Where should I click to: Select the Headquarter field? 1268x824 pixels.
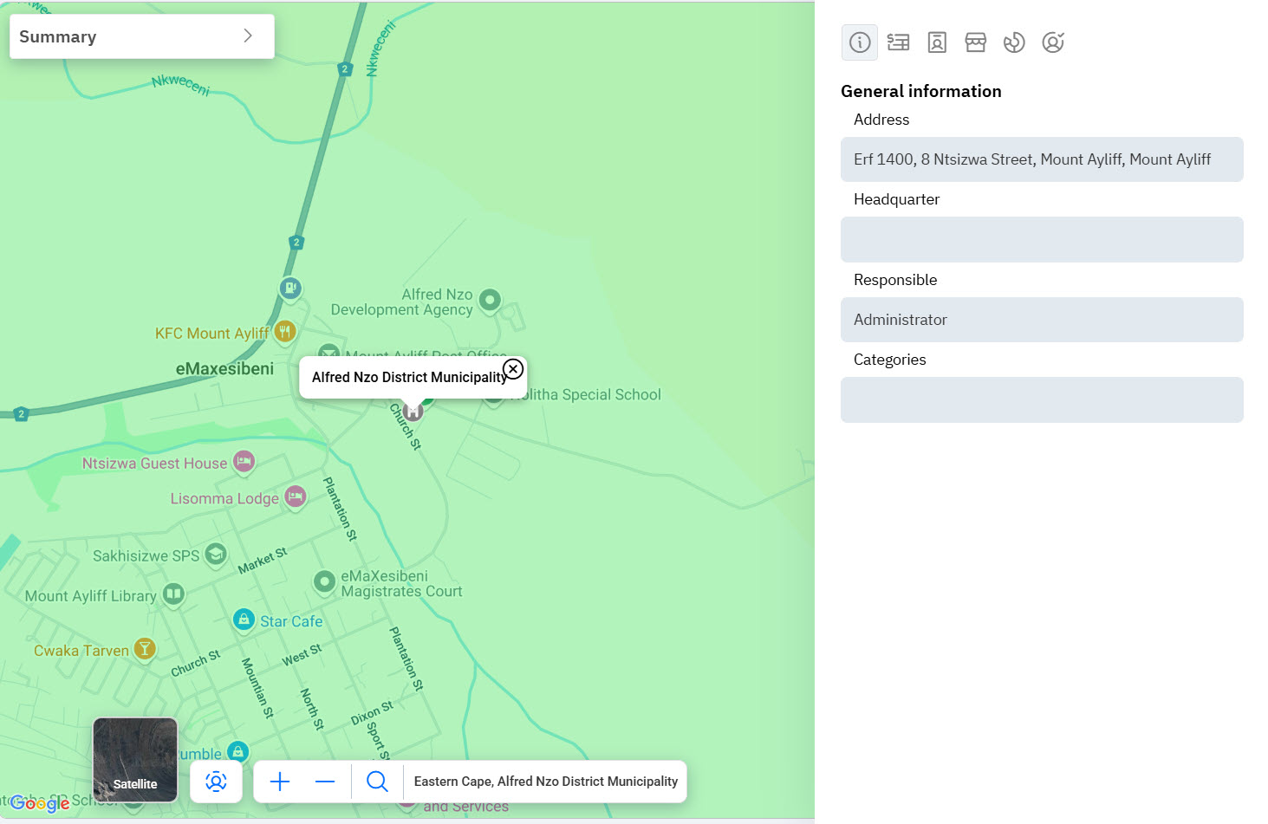[1041, 240]
